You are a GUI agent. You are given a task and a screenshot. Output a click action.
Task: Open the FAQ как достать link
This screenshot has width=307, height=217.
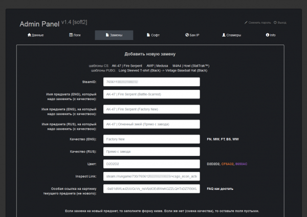coord(220,189)
